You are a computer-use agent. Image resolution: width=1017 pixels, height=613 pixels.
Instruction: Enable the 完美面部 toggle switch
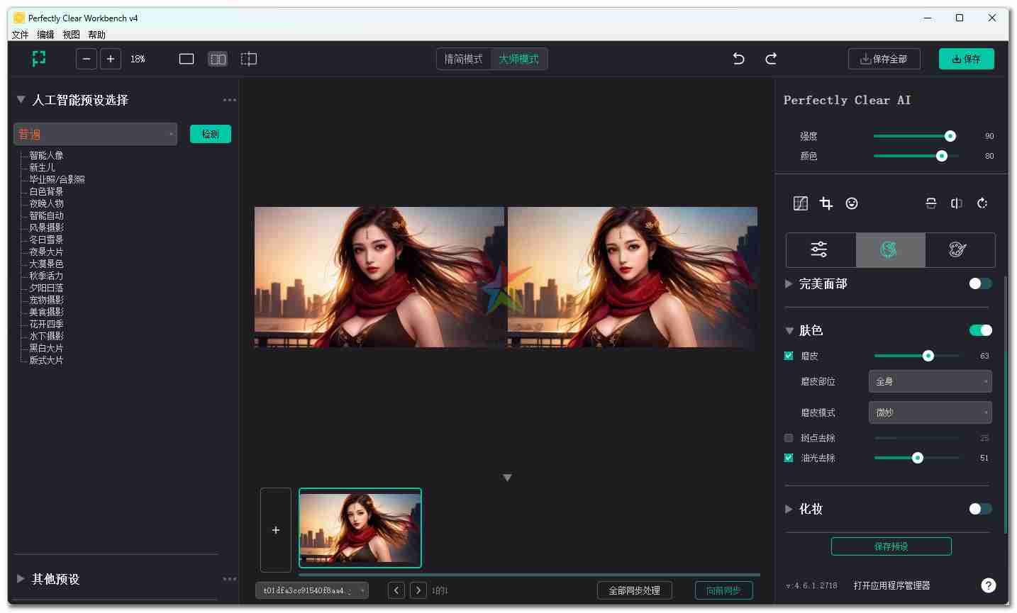click(980, 283)
